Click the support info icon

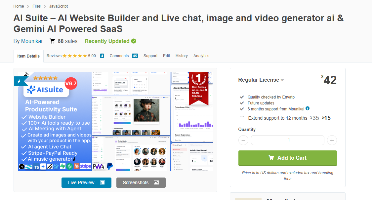(x=308, y=108)
